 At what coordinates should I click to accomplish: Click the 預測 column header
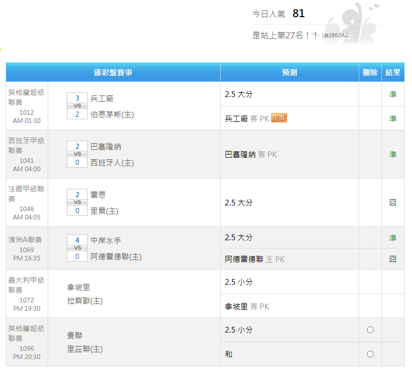click(x=289, y=73)
